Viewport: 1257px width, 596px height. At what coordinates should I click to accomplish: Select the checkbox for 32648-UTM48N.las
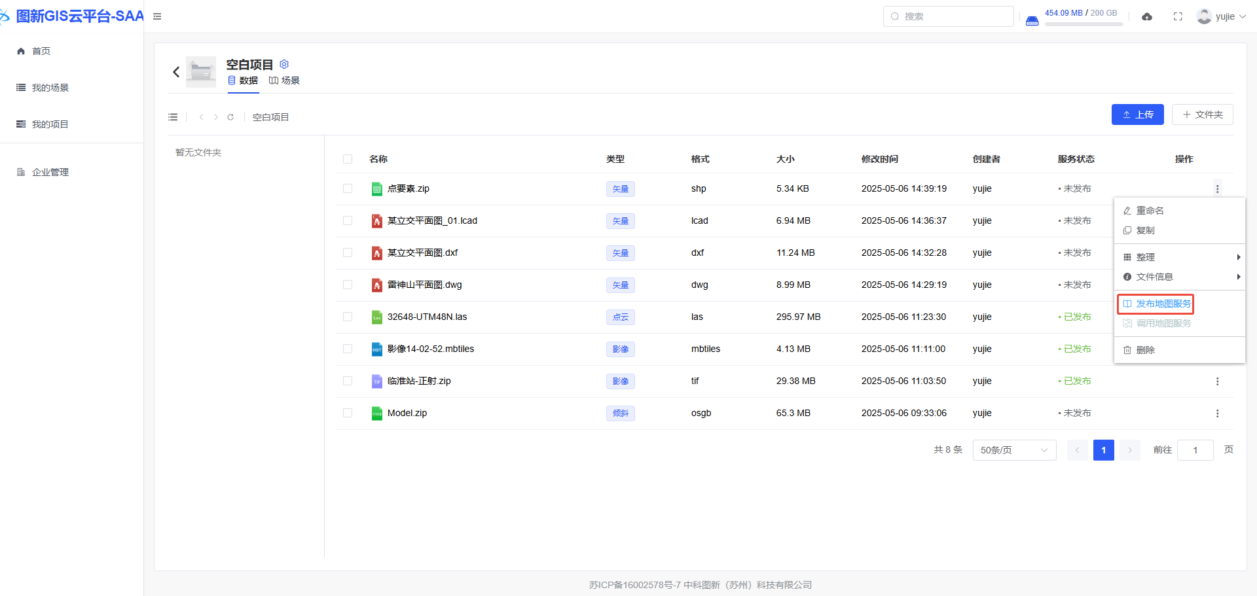tap(348, 317)
